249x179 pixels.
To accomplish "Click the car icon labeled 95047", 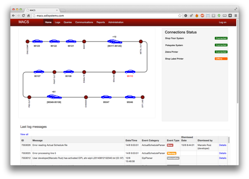I will click(106, 97).
